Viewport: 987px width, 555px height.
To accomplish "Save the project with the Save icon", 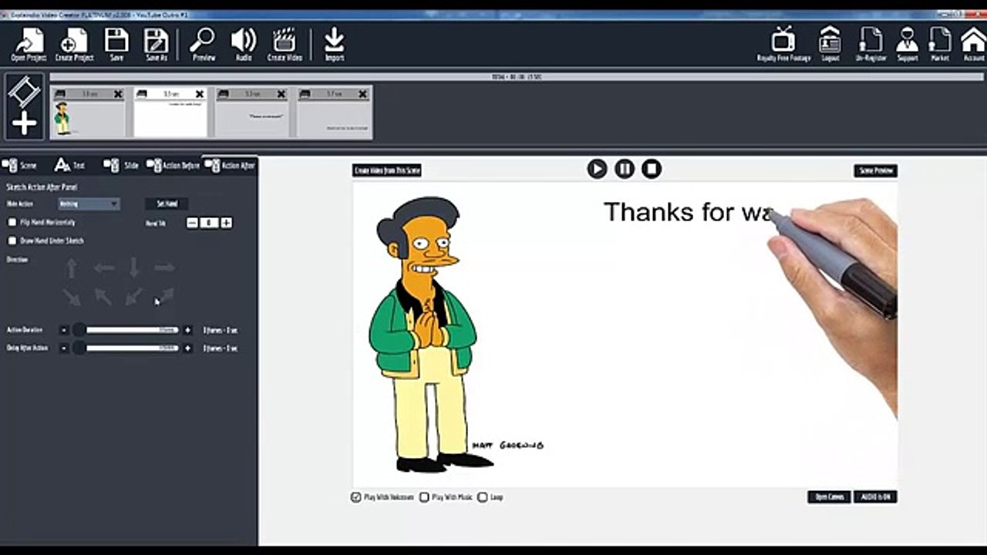I will pos(116,45).
